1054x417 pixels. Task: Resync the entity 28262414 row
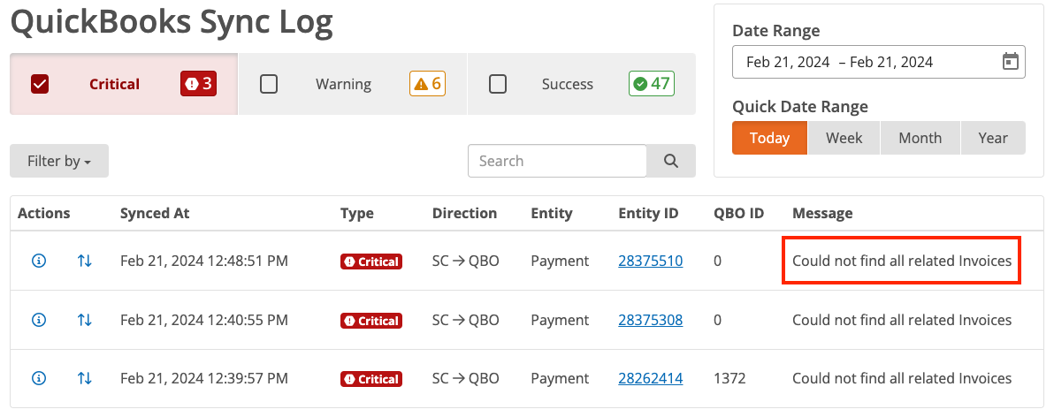click(x=85, y=379)
